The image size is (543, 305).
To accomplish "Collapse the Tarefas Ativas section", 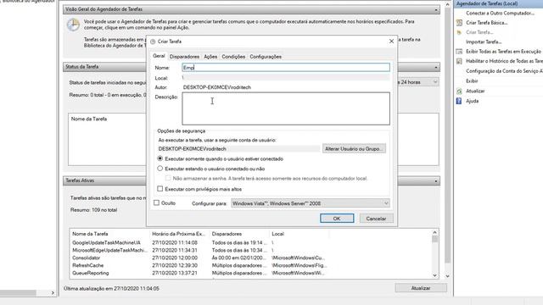I will (x=436, y=180).
